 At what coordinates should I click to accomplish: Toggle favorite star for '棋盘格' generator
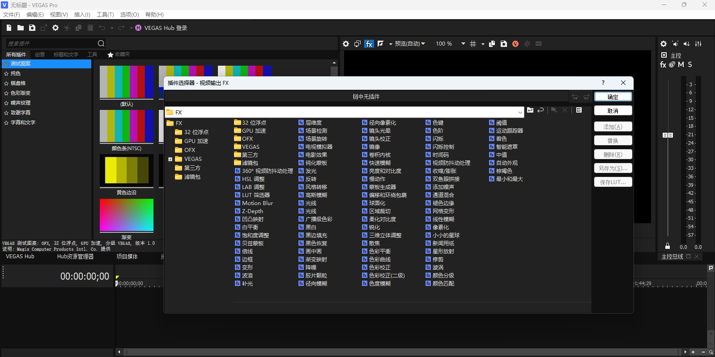(6, 84)
